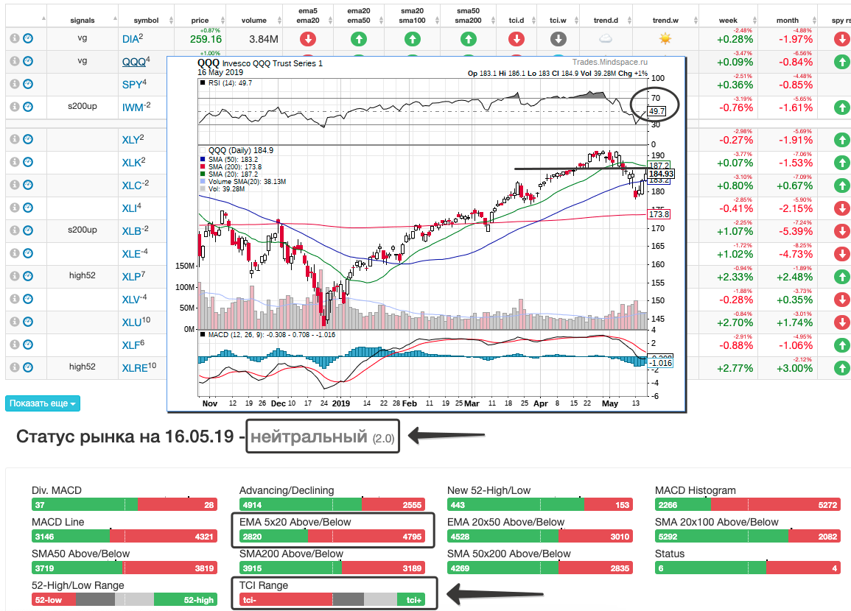Screen dimensions: 851x611
Task: Open the info icon for the XLK row
Action: tap(15, 162)
